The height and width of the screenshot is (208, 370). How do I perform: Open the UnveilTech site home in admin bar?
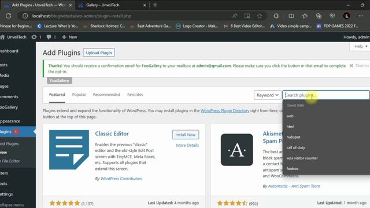coord(13,37)
